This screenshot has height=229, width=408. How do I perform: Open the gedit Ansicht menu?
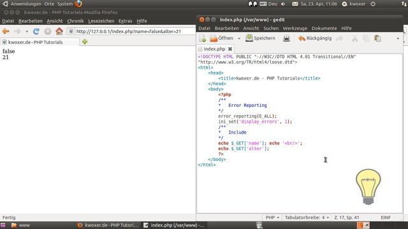point(251,28)
